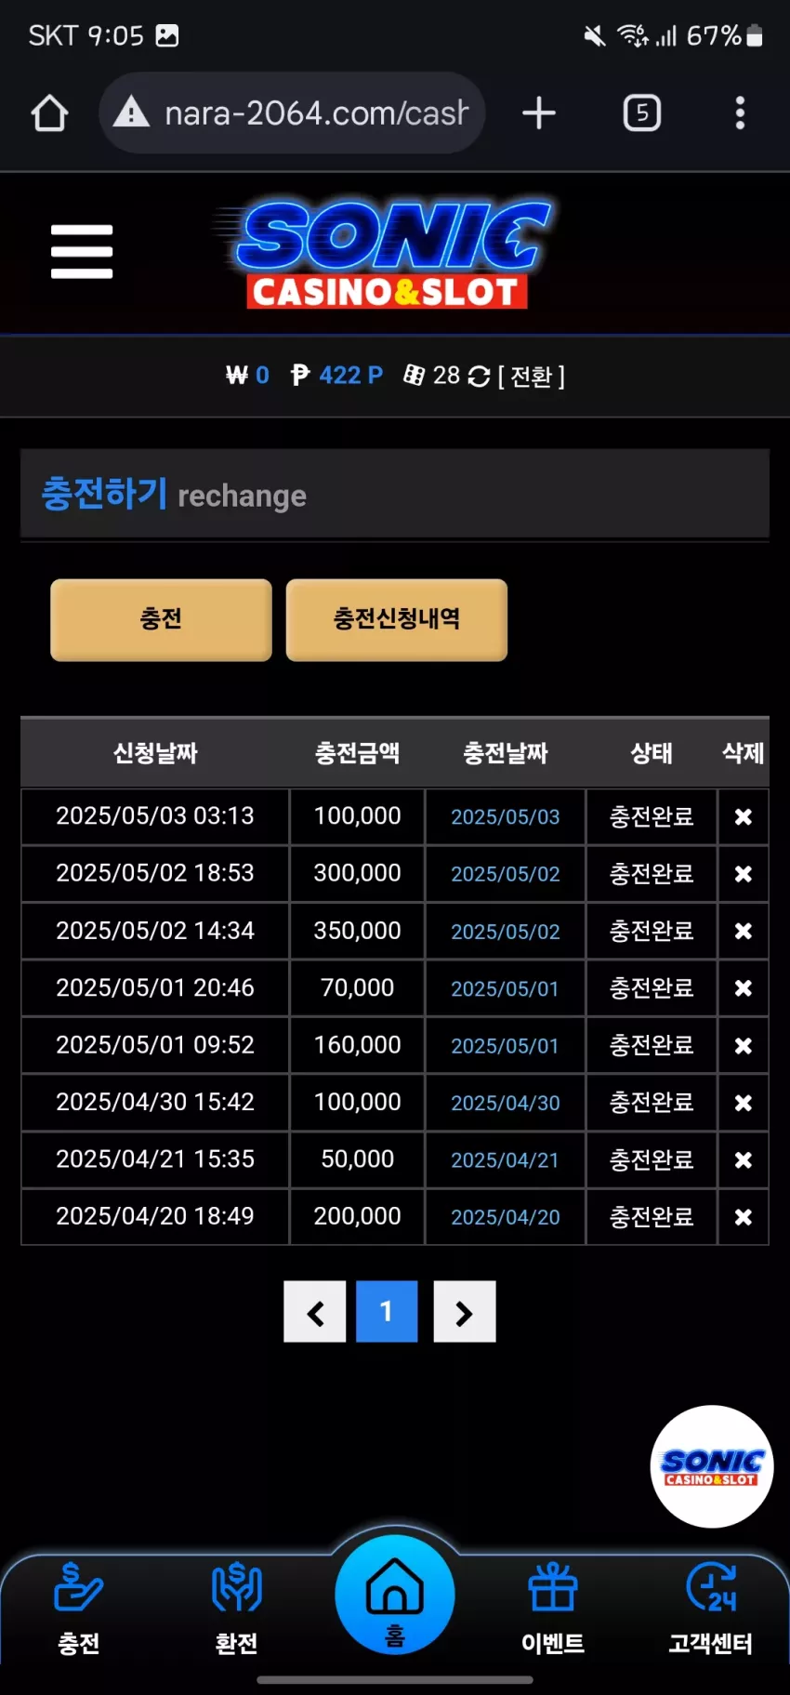
Task: Go to home via bottom 홈 button
Action: point(395,1595)
